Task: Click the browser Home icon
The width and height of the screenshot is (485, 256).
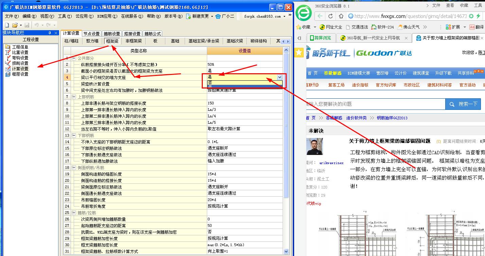Action: tap(341, 16)
